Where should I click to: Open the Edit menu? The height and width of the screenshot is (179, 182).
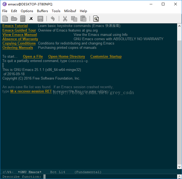pos(14,11)
